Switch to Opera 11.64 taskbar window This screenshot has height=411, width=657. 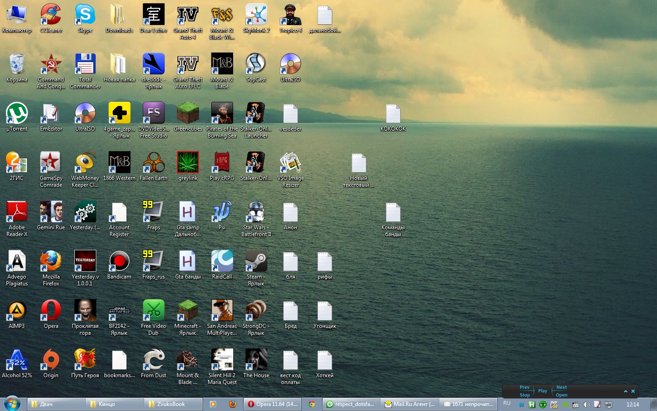point(272,404)
